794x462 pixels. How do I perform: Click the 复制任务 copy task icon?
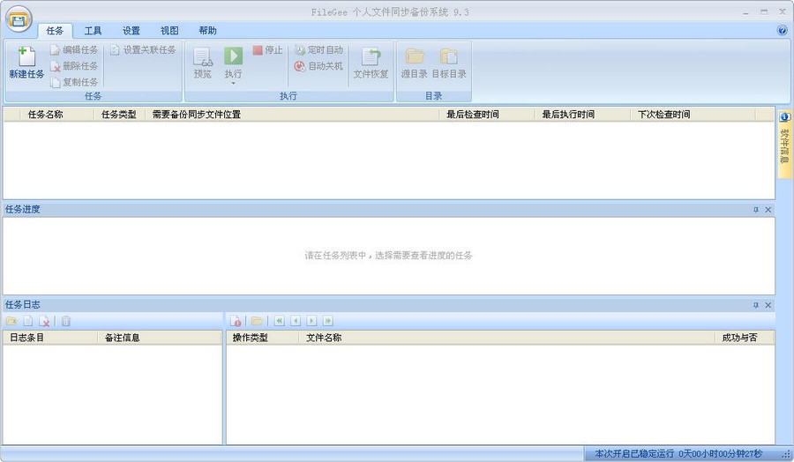(x=56, y=82)
